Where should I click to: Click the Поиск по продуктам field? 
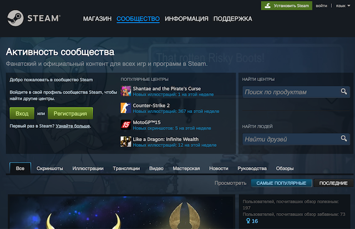pos(296,92)
